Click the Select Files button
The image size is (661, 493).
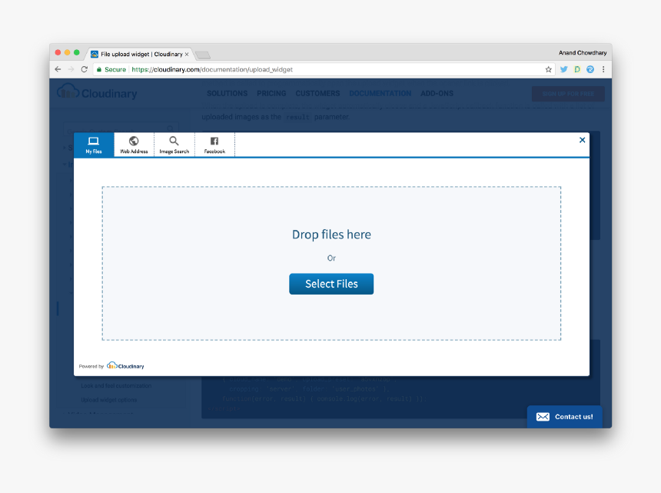click(x=331, y=284)
